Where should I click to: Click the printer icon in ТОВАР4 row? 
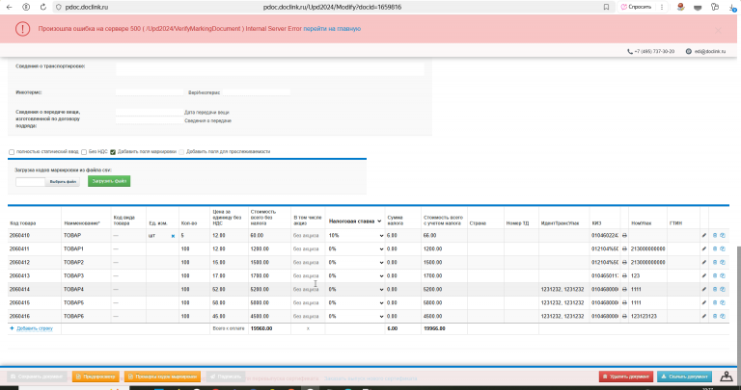624,289
